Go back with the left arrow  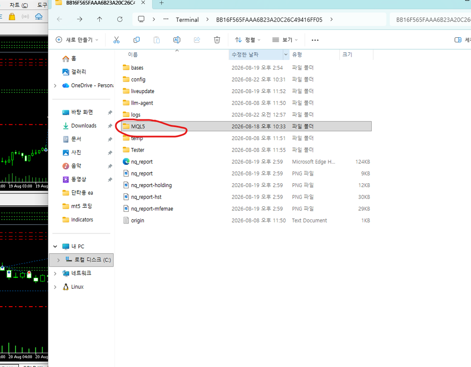click(x=59, y=19)
